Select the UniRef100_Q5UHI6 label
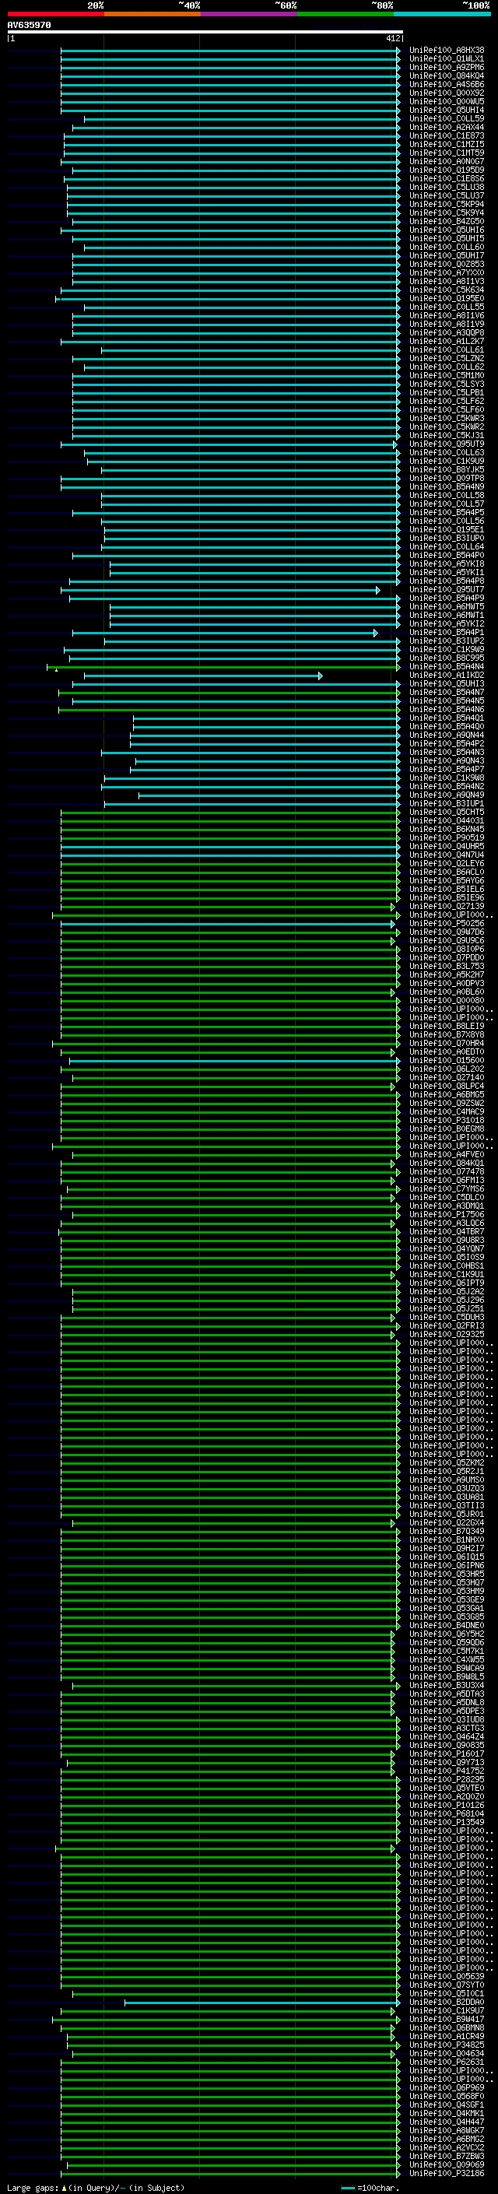Screen dimensions: 498x2194 coord(446,230)
